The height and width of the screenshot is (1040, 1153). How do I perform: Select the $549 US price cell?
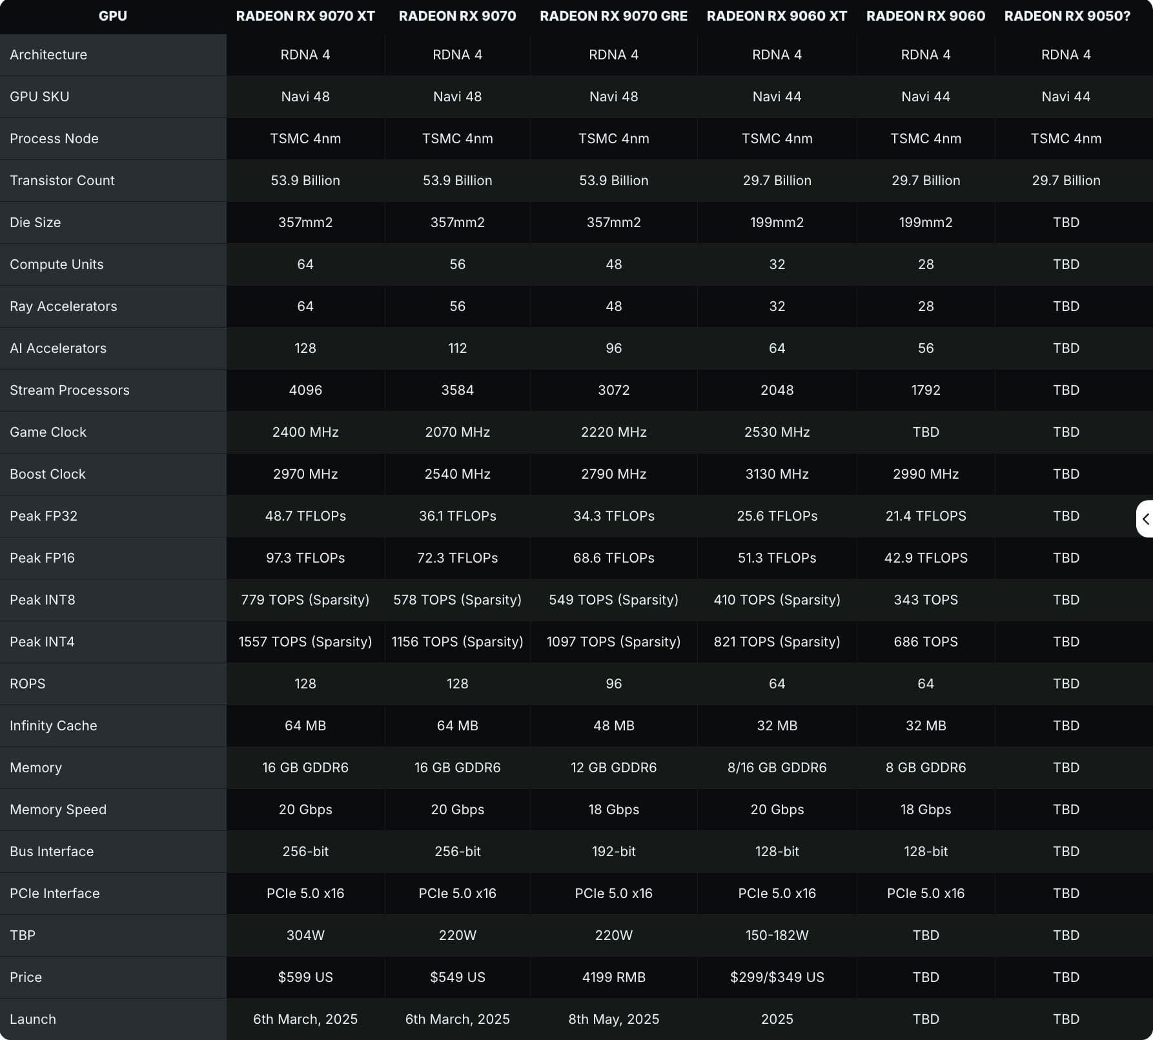click(457, 977)
